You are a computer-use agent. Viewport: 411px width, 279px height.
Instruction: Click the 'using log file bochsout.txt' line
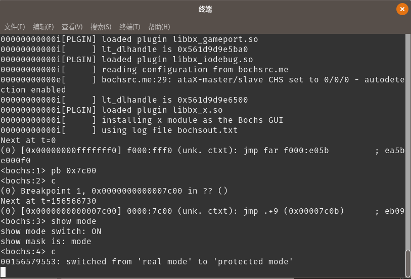click(x=169, y=130)
